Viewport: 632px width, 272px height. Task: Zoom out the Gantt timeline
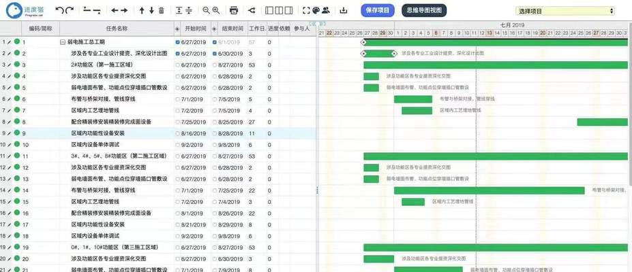coord(206,10)
